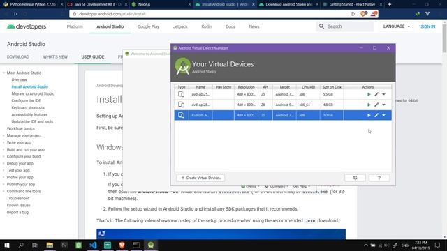Launch the avd-api25 virtual device
This screenshot has width=447, height=251.
[369, 94]
